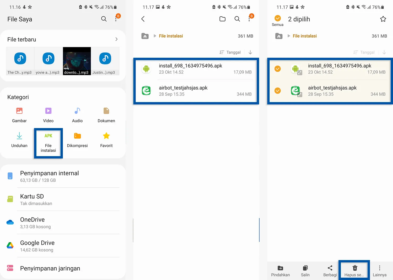
Task: Deselect airbot_testjahsjas.apk checkbox
Action: [x=277, y=91]
